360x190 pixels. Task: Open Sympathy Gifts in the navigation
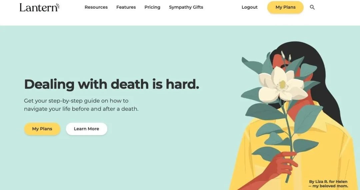(186, 7)
